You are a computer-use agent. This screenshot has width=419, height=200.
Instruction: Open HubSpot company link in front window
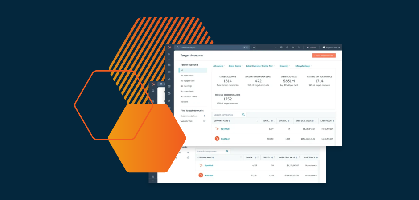(x=225, y=139)
